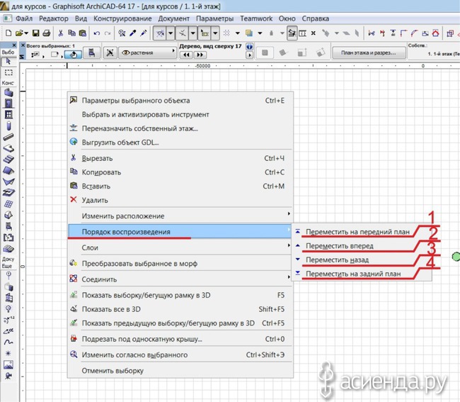Image resolution: width=460 pixels, height=402 pixels.
Task: Select the Marquee tool in the toolbox
Action: [8, 72]
